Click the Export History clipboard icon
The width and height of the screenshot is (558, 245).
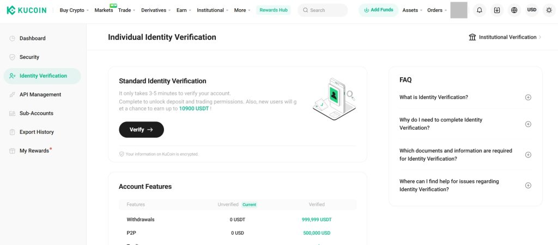pyautogui.click(x=12, y=132)
